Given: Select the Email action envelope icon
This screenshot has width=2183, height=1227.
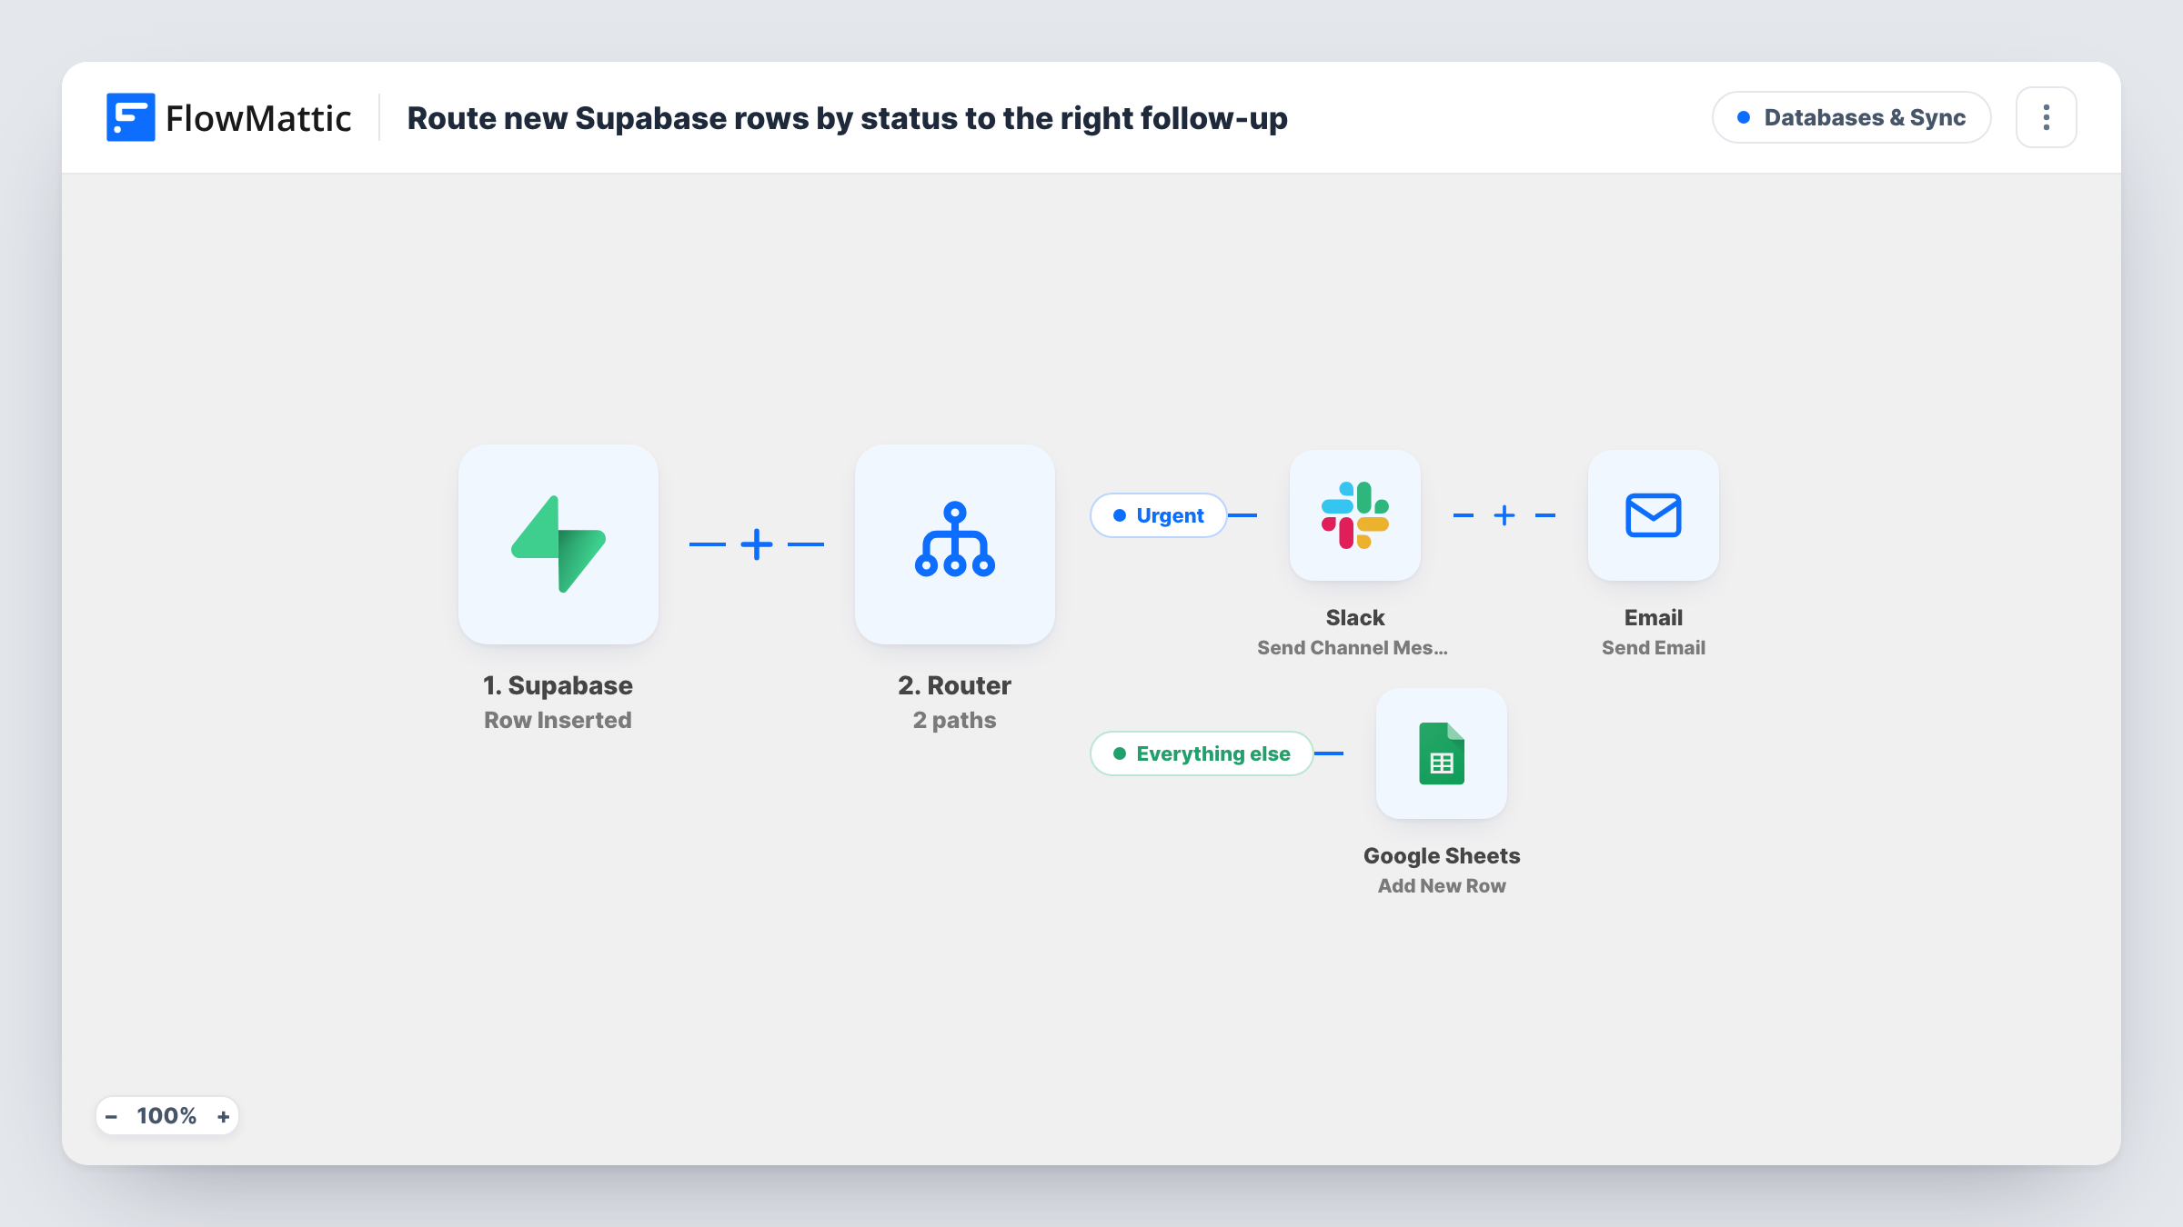Looking at the screenshot, I should tap(1654, 515).
